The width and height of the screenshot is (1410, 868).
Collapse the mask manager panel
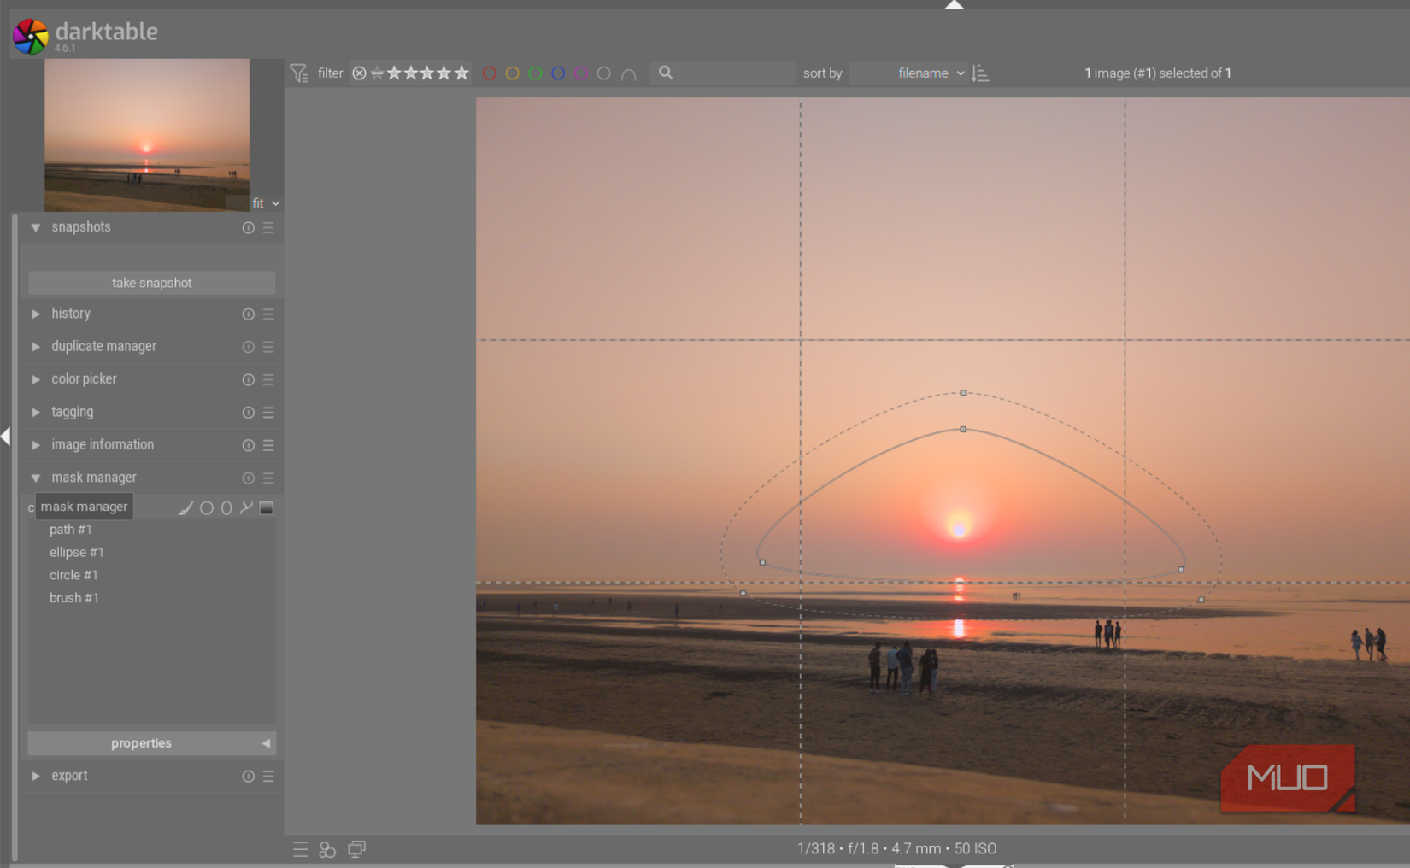(x=36, y=477)
